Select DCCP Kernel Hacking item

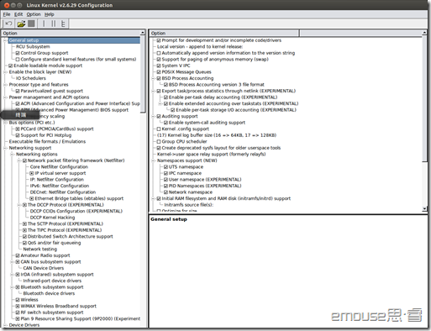point(52,218)
